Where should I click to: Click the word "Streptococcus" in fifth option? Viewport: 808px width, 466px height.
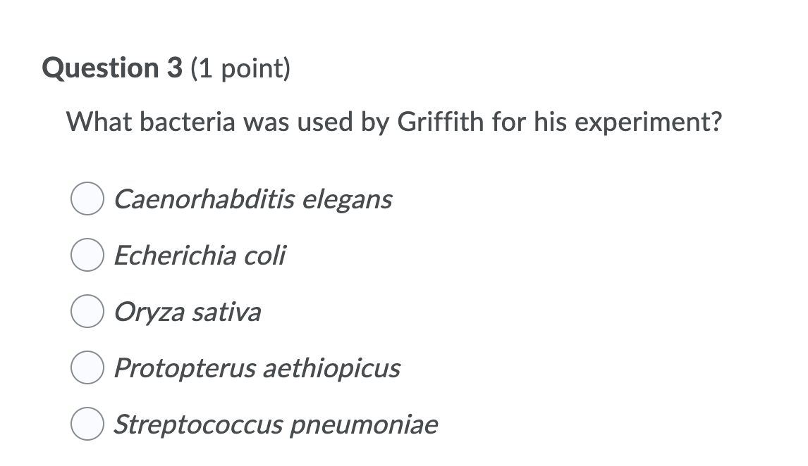197,424
